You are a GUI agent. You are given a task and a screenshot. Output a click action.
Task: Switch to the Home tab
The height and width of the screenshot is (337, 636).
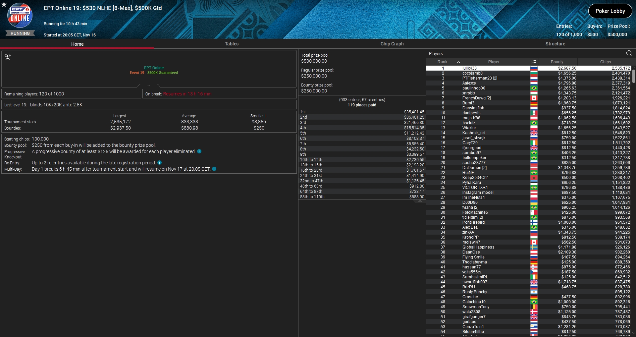(x=77, y=44)
